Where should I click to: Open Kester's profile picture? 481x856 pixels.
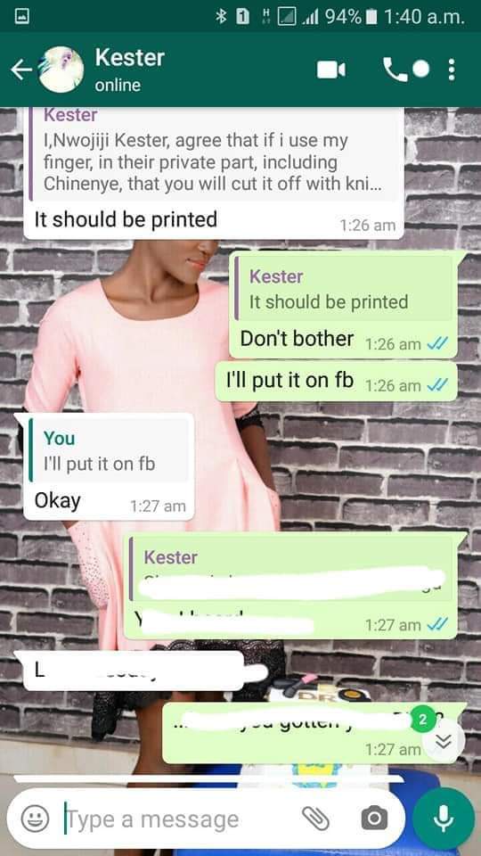(61, 70)
